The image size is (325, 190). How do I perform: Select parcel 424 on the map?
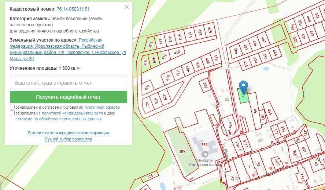point(230,125)
